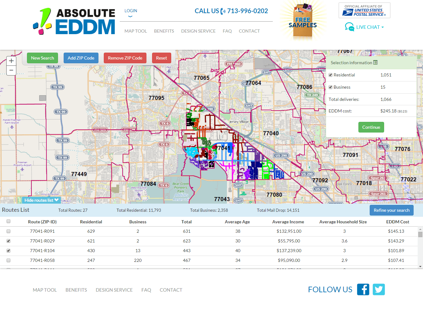
Task: Check the checkbox for route 77041-R091
Action: coord(8,231)
